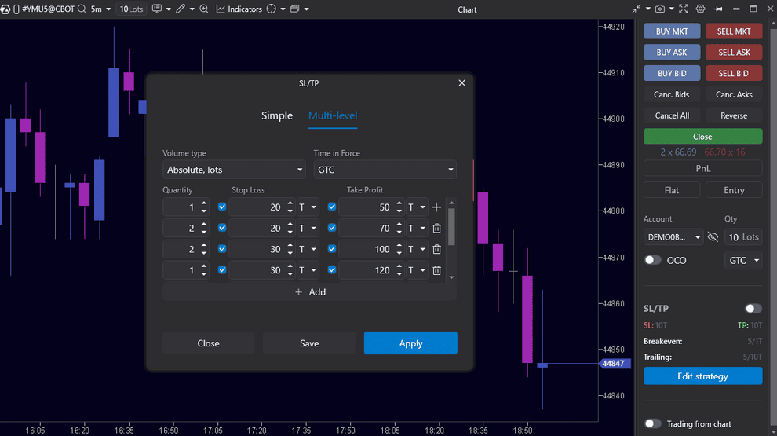Click the Edit strategy button
The width and height of the screenshot is (777, 436).
point(702,376)
